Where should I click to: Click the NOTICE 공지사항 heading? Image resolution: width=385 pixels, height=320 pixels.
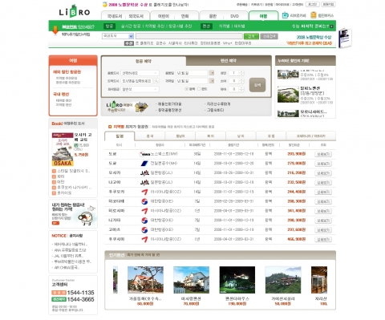(67, 236)
